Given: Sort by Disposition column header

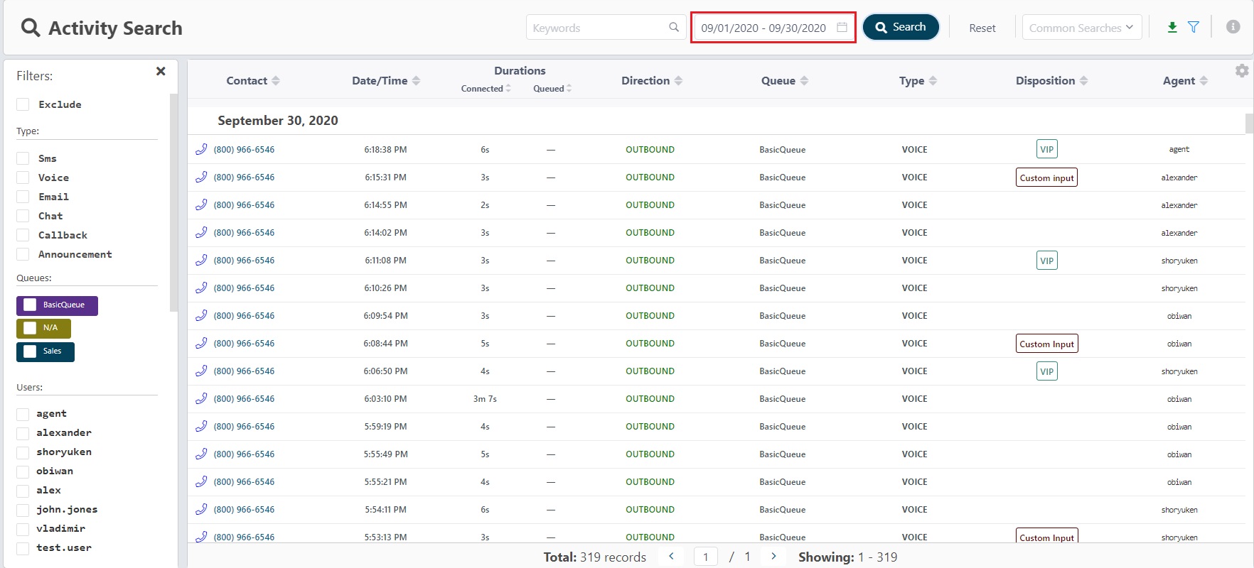Looking at the screenshot, I should 1051,81.
